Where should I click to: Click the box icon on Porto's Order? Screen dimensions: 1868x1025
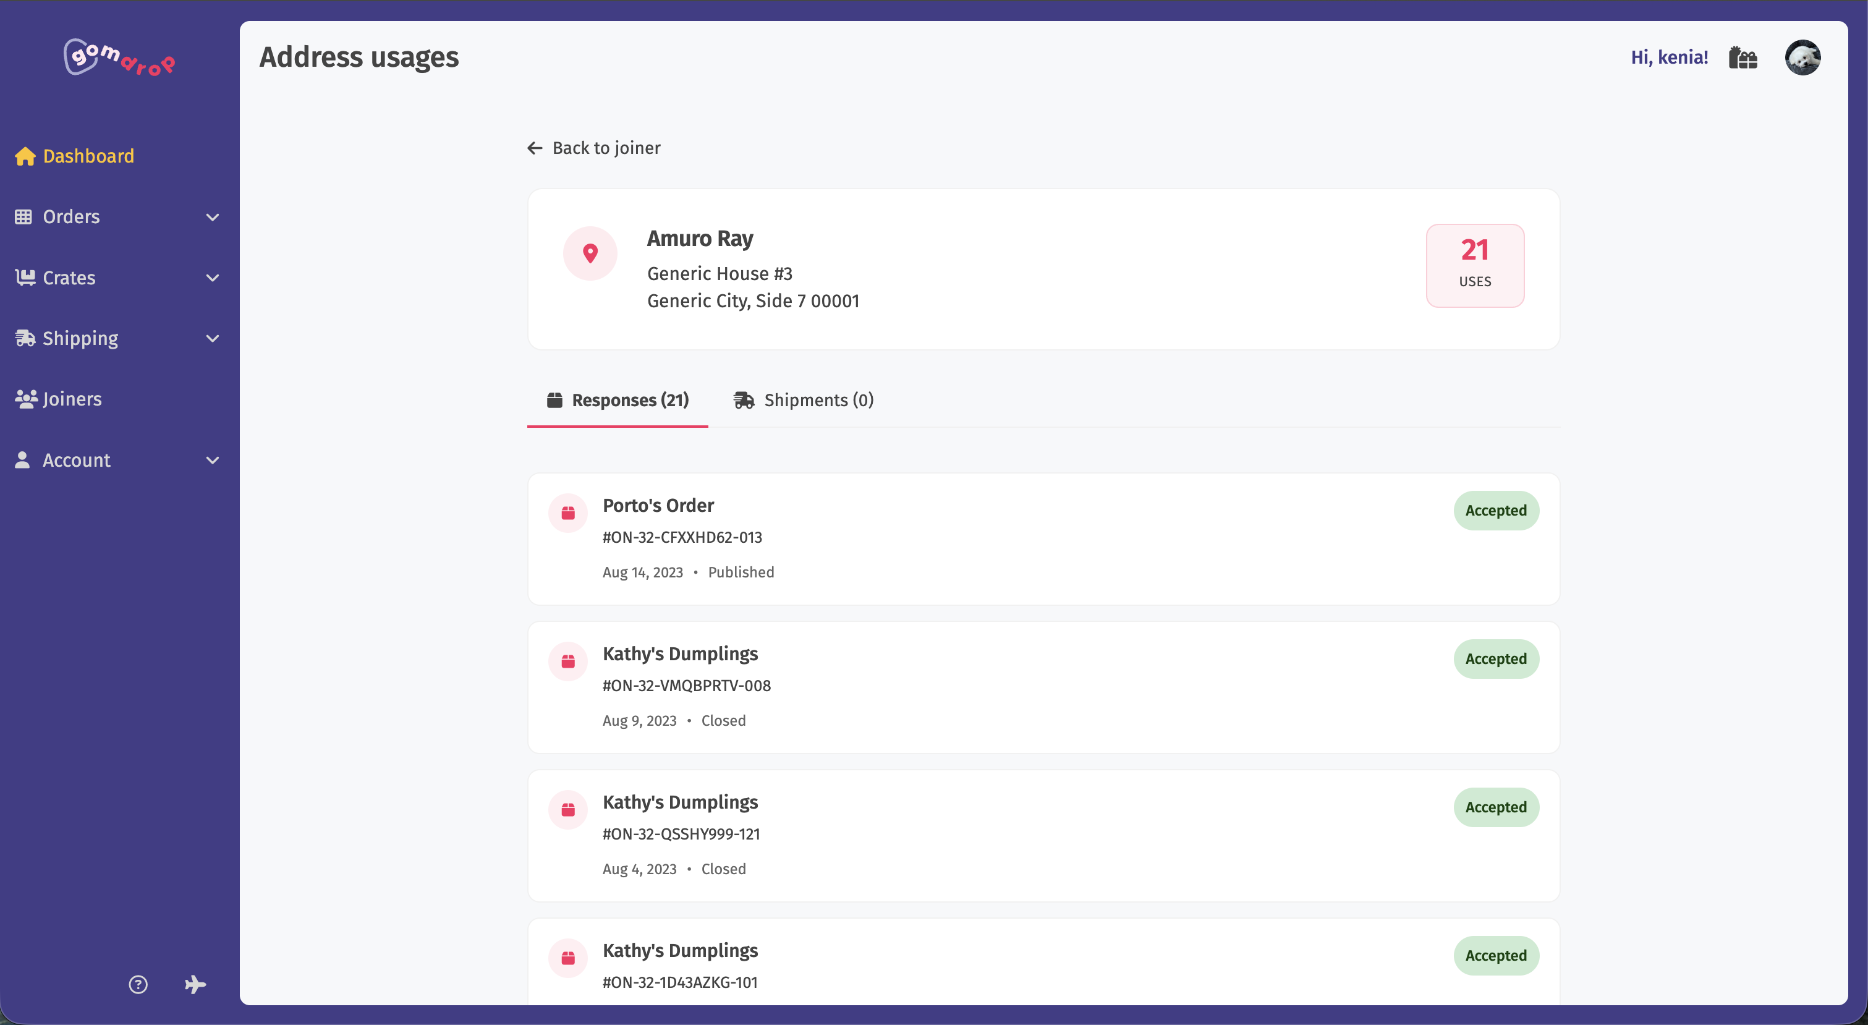[x=568, y=514]
